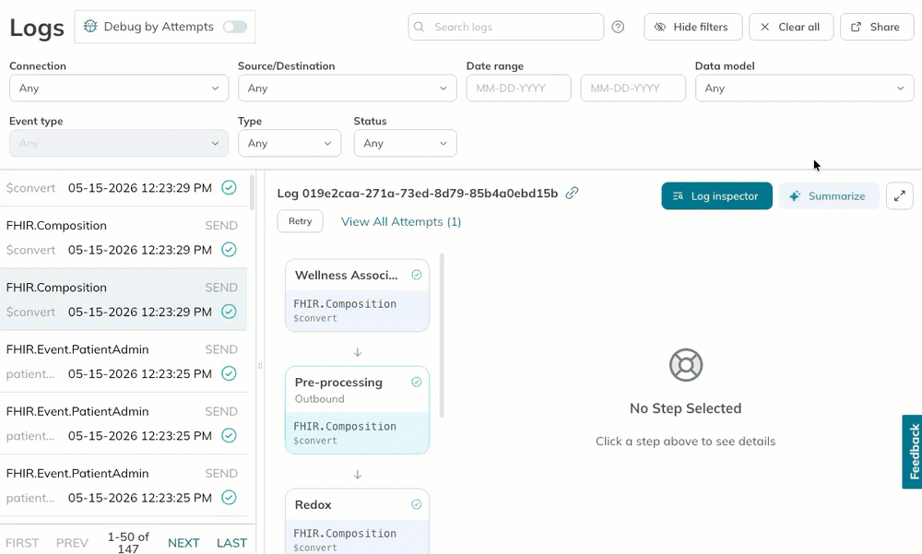Open the Log inspector
Screen dimensions: 922x554
(x=716, y=195)
